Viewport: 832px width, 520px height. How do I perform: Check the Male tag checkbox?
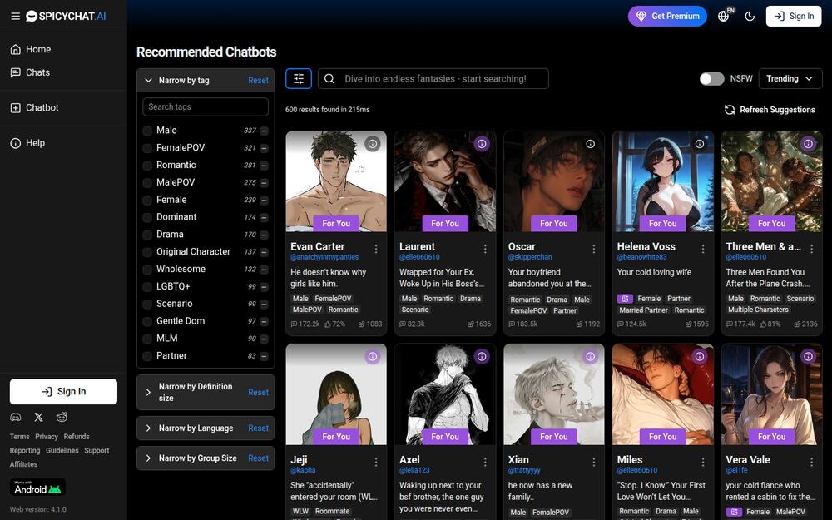pos(147,131)
